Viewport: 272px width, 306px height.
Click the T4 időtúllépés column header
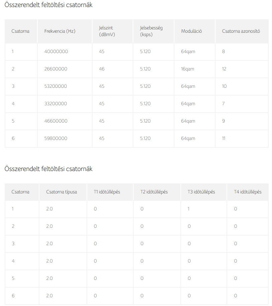[x=248, y=192]
